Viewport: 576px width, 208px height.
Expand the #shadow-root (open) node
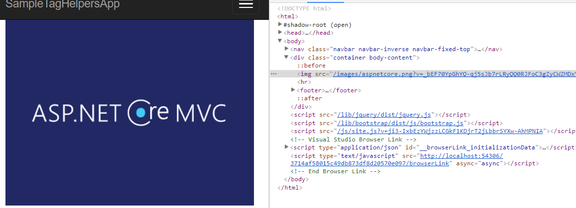tap(280, 24)
